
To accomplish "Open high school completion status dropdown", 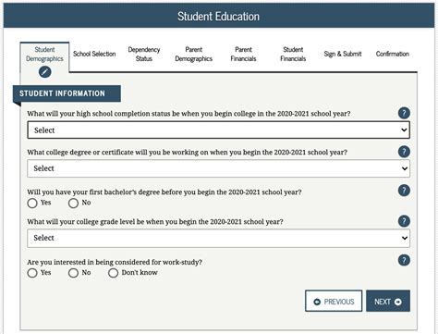I will click(218, 130).
